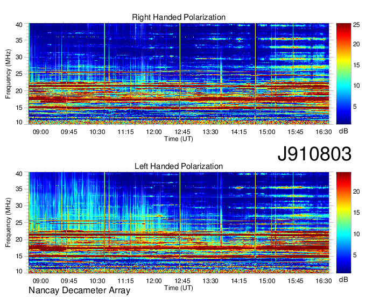Click the '10' dB tick on lower colorbar
The height and width of the screenshot is (297, 366).
[356, 234]
